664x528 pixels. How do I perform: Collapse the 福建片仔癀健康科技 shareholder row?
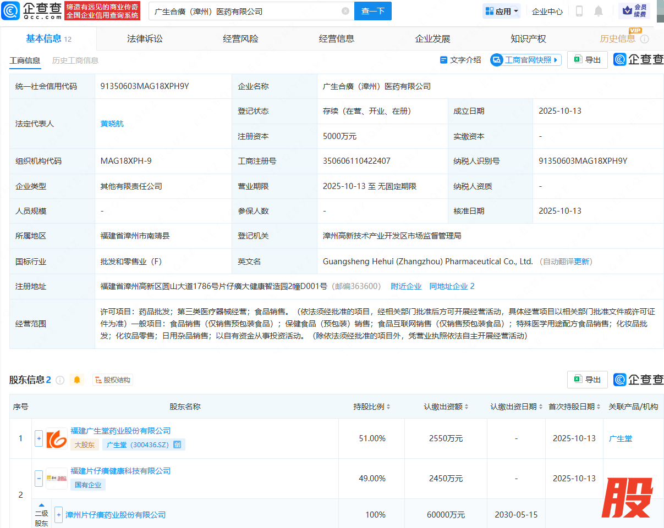[39, 479]
